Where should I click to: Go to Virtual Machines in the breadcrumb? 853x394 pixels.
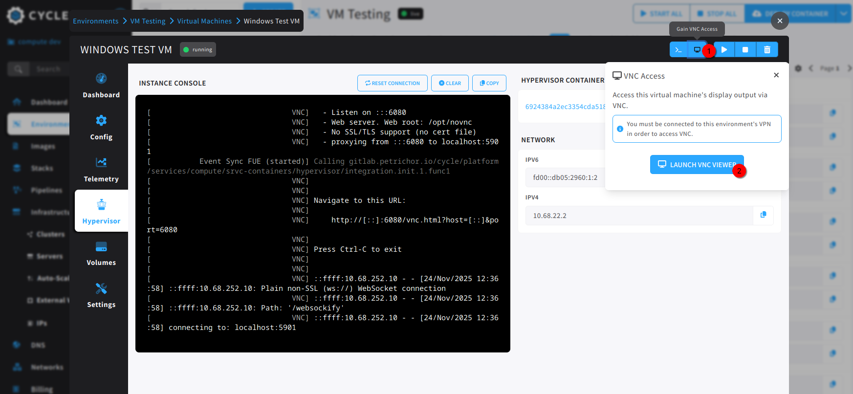[204, 21]
